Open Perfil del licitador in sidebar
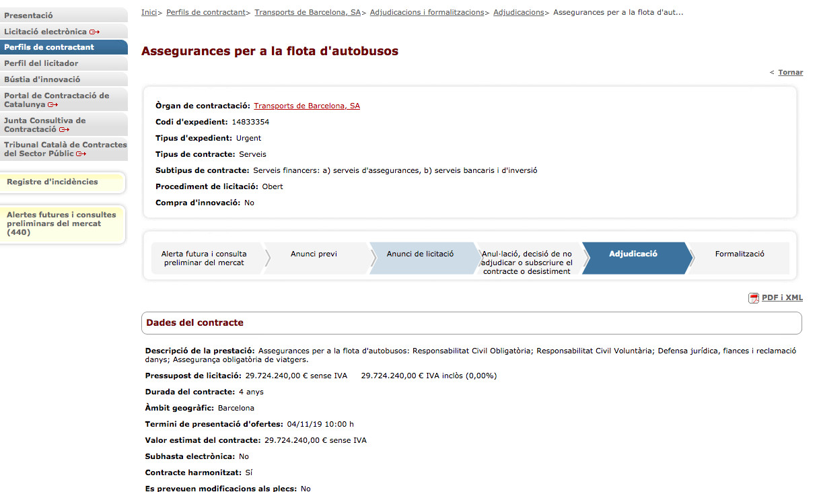Image resolution: width=817 pixels, height=492 pixels. pos(41,63)
